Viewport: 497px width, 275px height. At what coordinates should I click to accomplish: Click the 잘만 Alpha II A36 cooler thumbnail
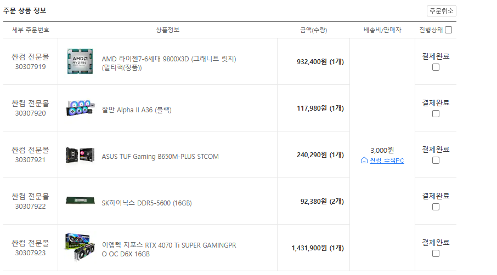81,108
